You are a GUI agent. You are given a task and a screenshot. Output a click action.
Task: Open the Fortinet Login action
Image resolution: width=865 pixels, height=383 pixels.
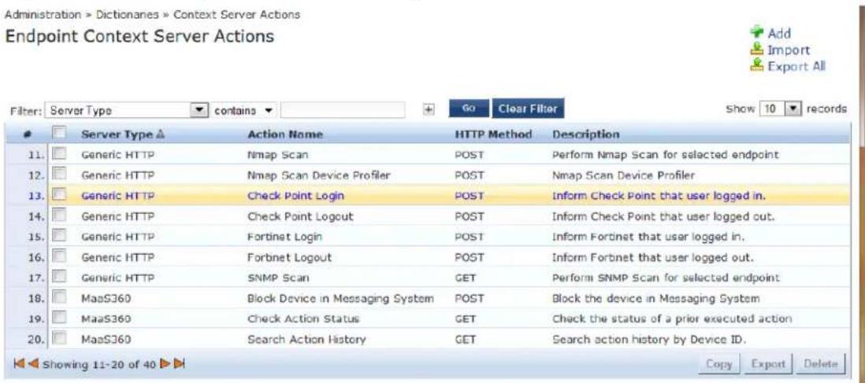tap(284, 237)
